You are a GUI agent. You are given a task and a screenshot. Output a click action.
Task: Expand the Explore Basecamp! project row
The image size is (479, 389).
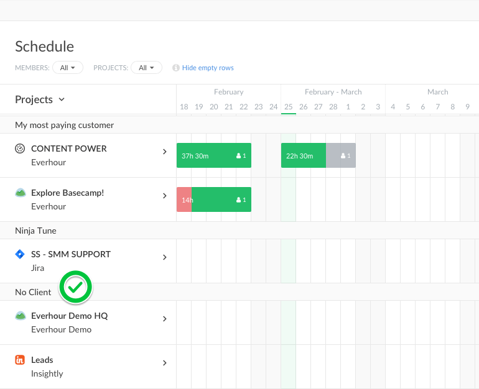click(164, 196)
